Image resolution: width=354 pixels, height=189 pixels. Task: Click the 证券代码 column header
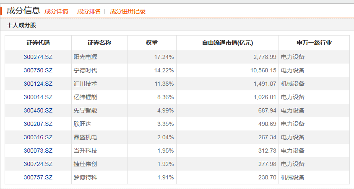[x=38, y=43]
